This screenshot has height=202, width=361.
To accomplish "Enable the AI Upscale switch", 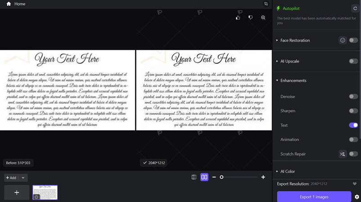I will coord(353,61).
